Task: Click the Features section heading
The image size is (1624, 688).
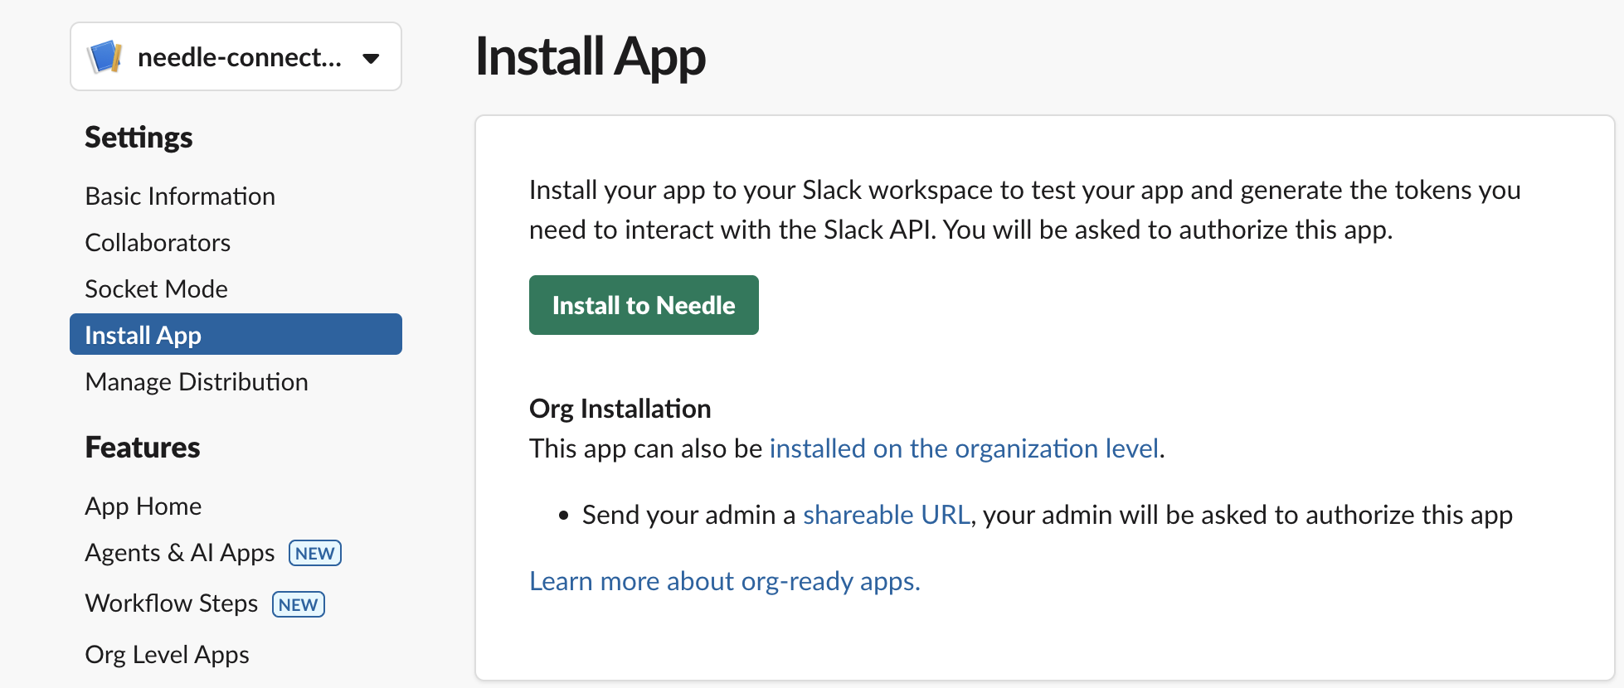Action: (143, 448)
